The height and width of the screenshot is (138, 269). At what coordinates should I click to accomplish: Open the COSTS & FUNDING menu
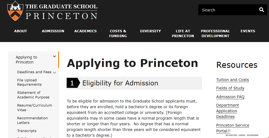click(x=118, y=33)
